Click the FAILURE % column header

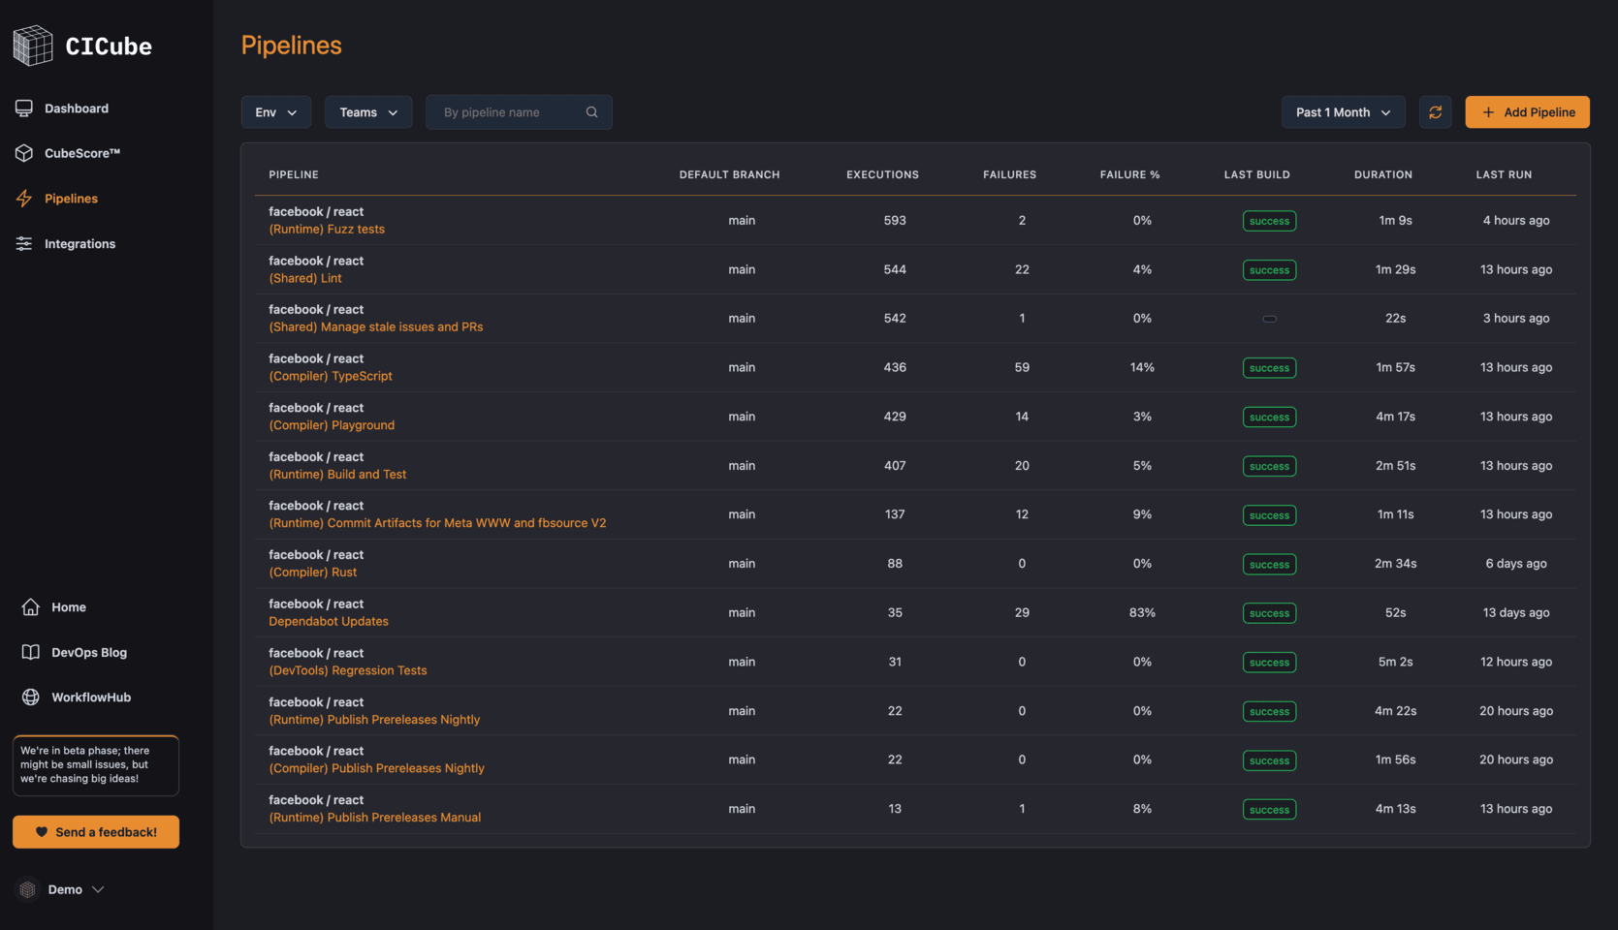pyautogui.click(x=1129, y=175)
